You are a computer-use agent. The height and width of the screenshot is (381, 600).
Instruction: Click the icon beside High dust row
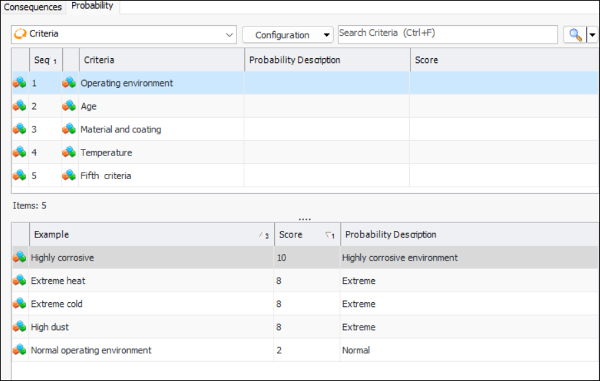point(20,327)
